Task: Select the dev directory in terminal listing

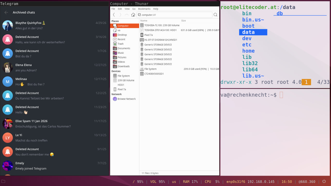Action: pyautogui.click(x=247, y=38)
